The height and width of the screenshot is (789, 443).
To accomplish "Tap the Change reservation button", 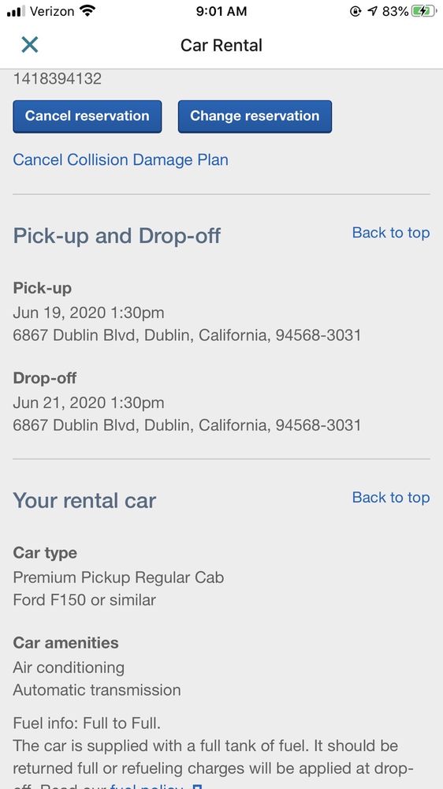I will 255,116.
